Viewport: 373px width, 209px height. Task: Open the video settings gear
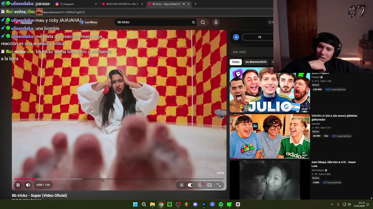[x=200, y=185]
